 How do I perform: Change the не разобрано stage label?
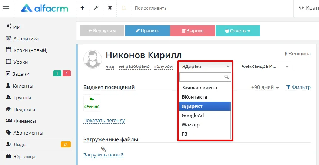point(134,67)
